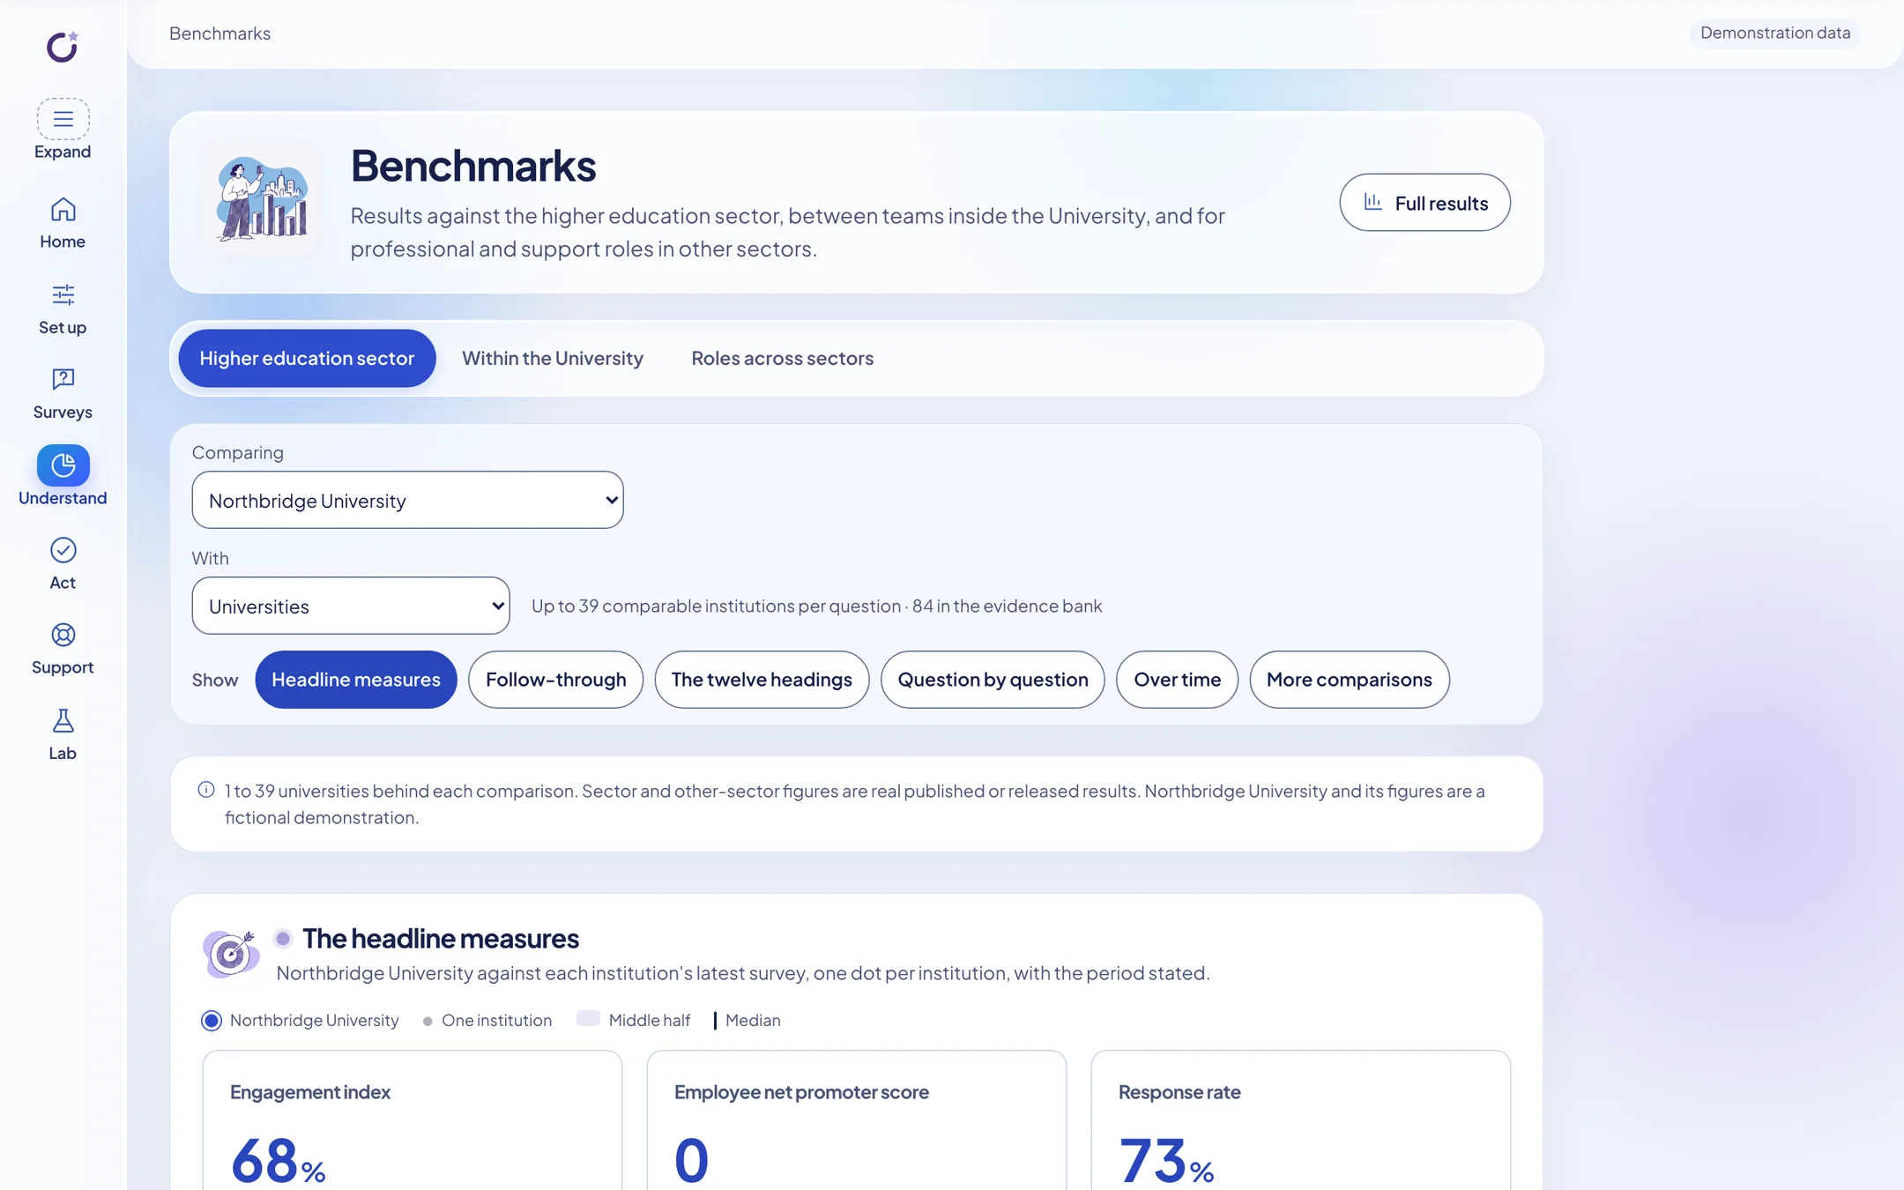Click the Demonstration data badge
Image resolution: width=1904 pixels, height=1190 pixels.
[x=1775, y=33]
